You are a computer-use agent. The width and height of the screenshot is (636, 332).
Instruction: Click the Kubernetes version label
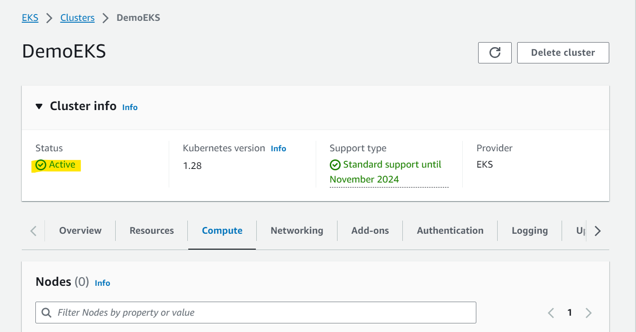(224, 148)
